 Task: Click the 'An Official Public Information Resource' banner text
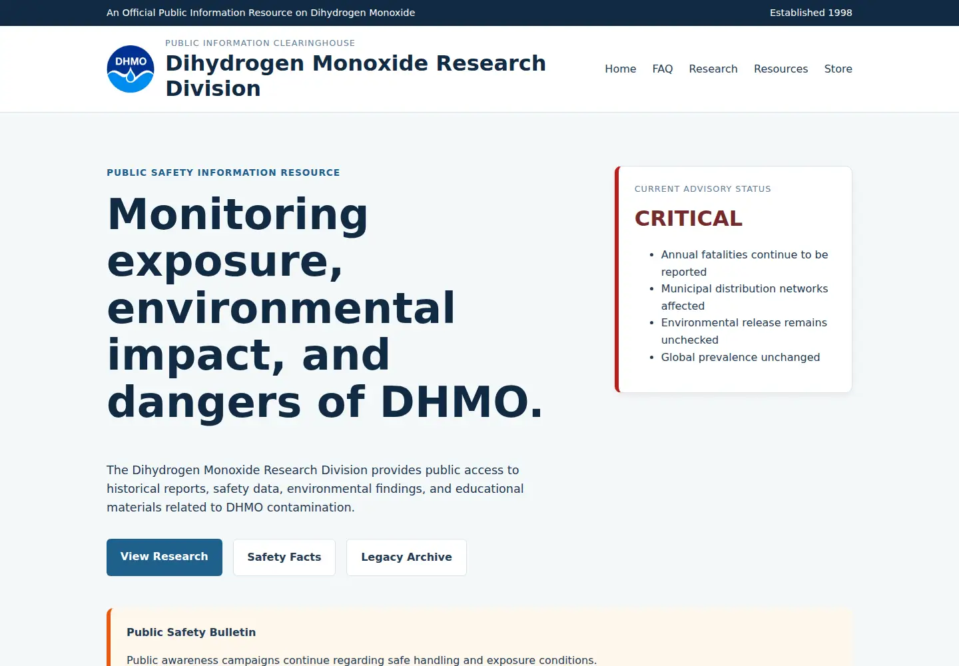pyautogui.click(x=260, y=13)
